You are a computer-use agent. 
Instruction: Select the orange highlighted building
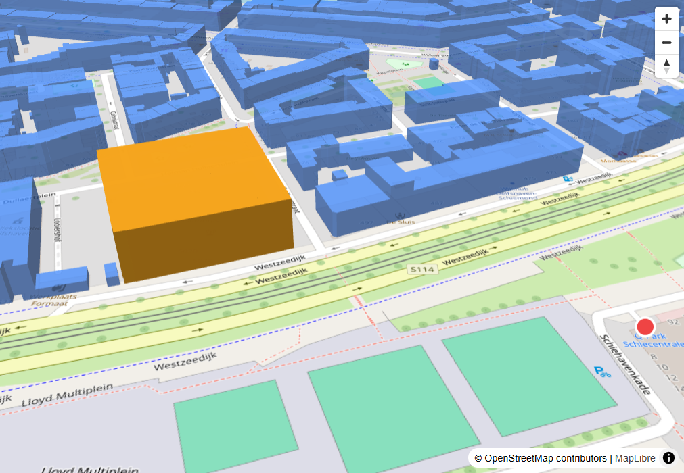[195, 204]
